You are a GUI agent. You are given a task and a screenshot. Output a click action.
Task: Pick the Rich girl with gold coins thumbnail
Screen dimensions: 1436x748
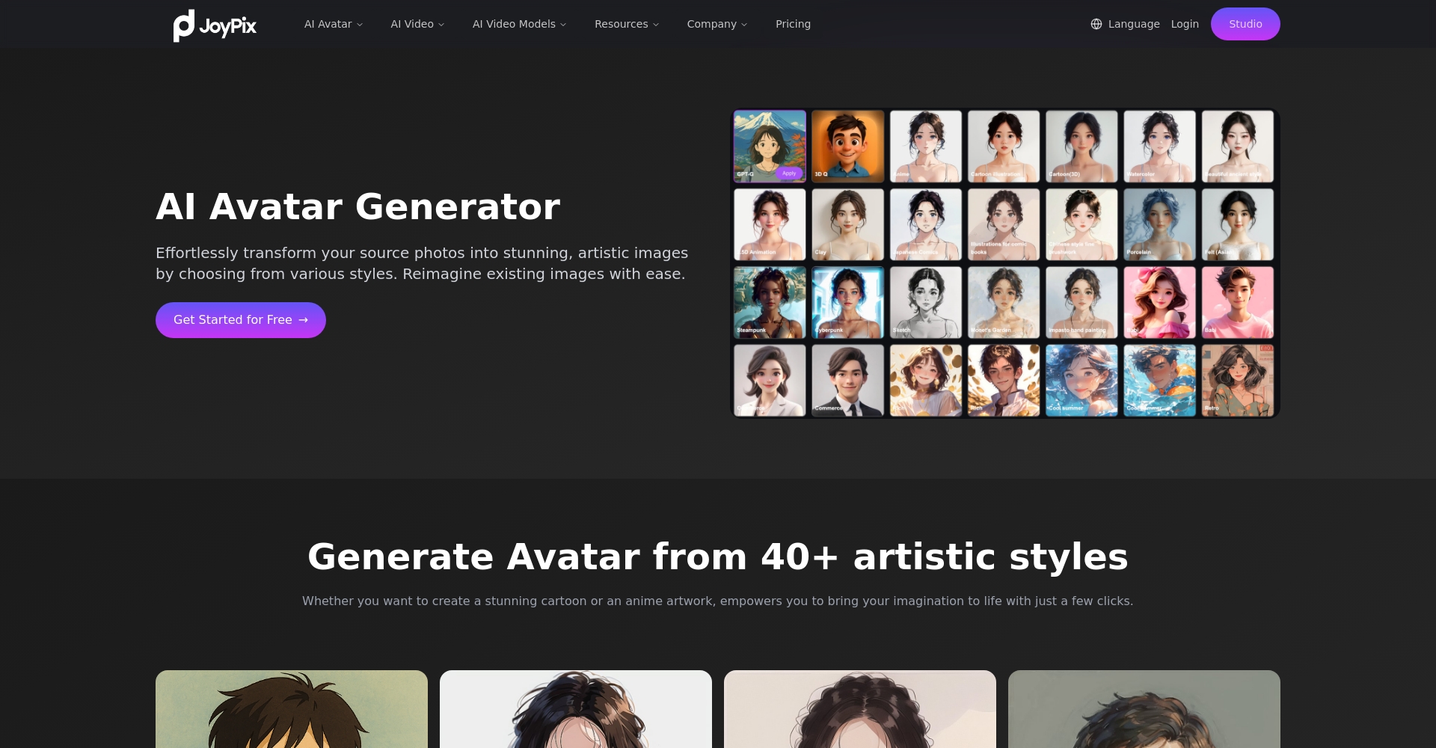click(x=926, y=380)
